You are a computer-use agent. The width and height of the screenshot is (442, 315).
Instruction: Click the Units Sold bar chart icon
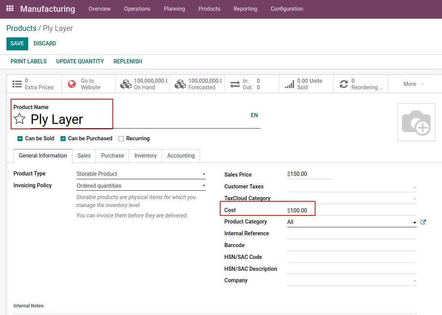[x=289, y=84]
